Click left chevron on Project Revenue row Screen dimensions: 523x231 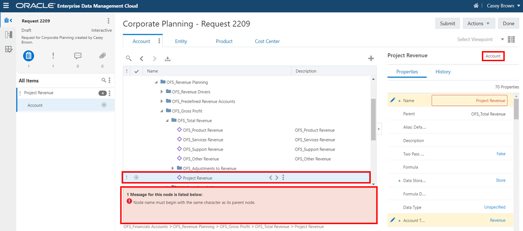pos(271,178)
